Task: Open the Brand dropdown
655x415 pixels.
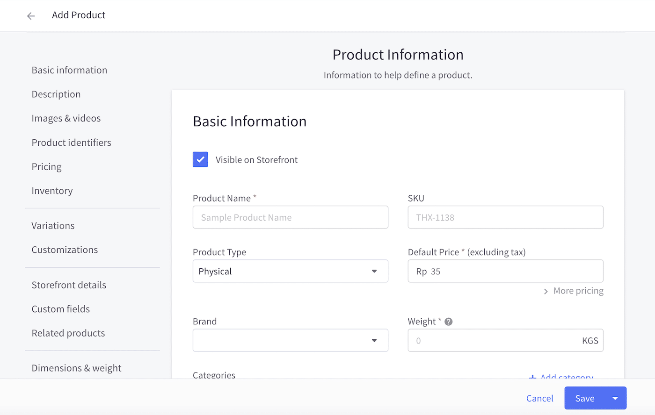Action: point(374,340)
